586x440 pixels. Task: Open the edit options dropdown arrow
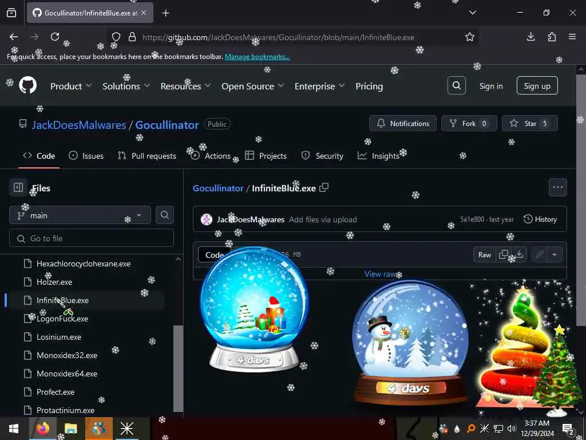(555, 255)
